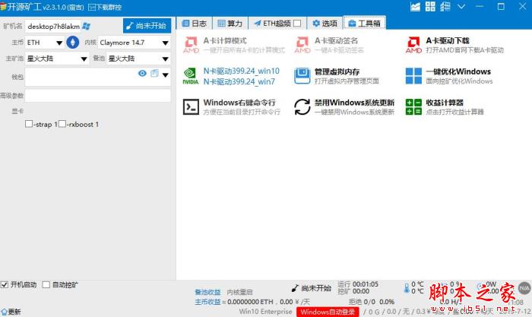Uncheck the 开机启动 checkbox
Image resolution: width=532 pixels, height=317 pixels.
click(x=5, y=285)
